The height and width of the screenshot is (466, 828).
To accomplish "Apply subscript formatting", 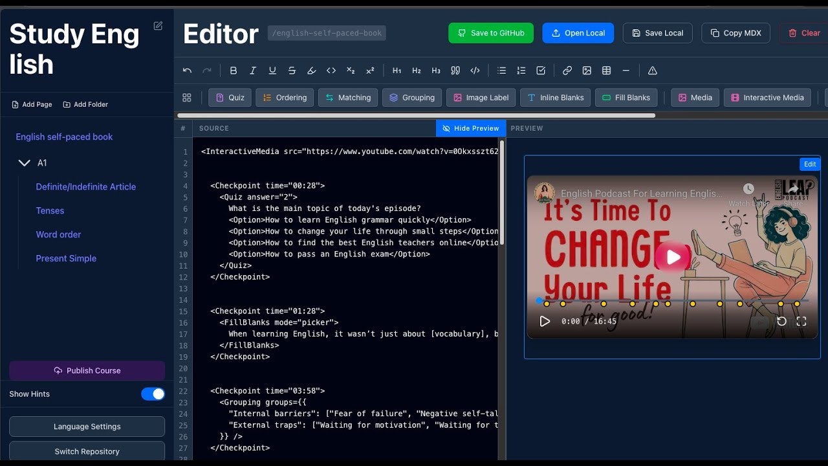I will pos(351,71).
